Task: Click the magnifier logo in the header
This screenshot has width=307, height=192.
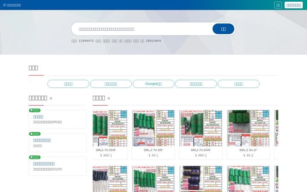Action: click(5, 5)
